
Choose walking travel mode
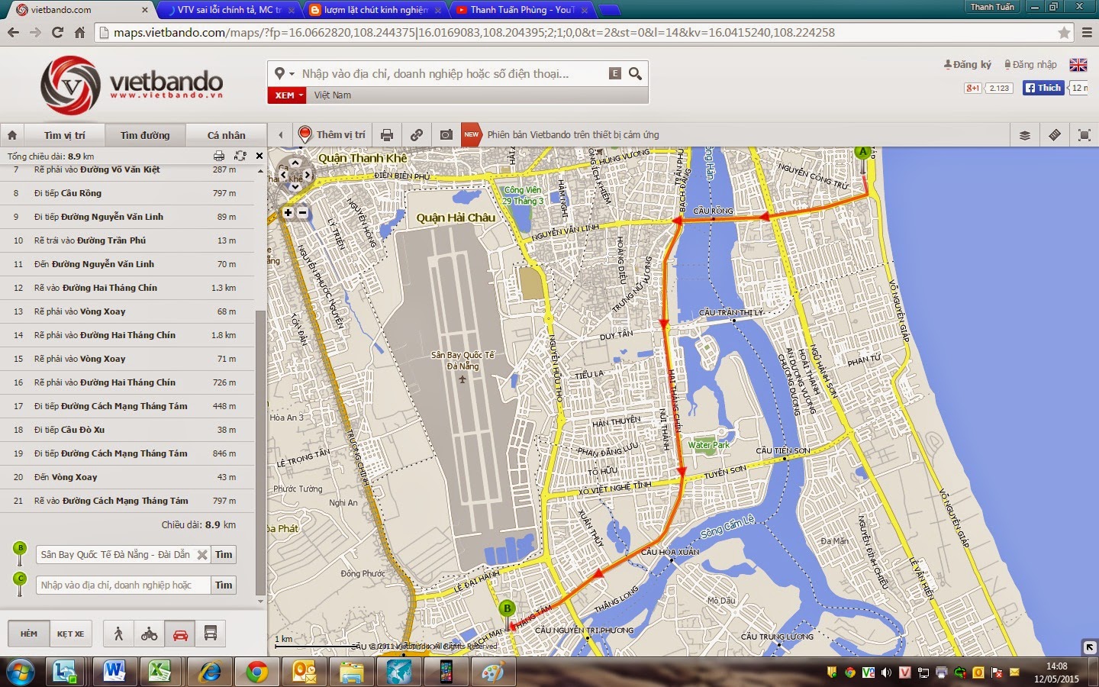tap(118, 634)
